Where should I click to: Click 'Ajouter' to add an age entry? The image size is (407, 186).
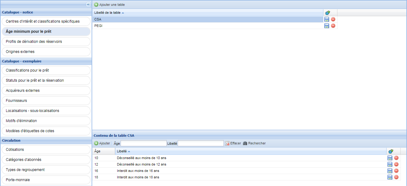(x=102, y=143)
